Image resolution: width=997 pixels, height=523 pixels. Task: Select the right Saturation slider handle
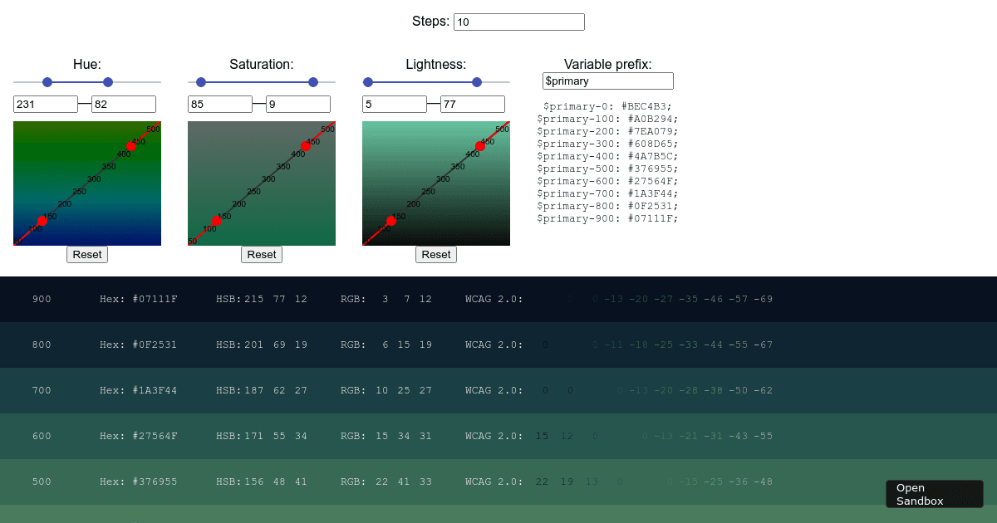coord(313,82)
